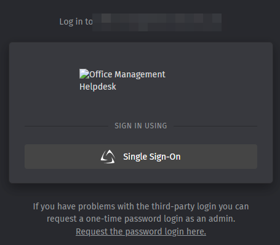Click the Single Sign-On triangular arrows icon
The image size is (280, 245).
[x=108, y=157]
